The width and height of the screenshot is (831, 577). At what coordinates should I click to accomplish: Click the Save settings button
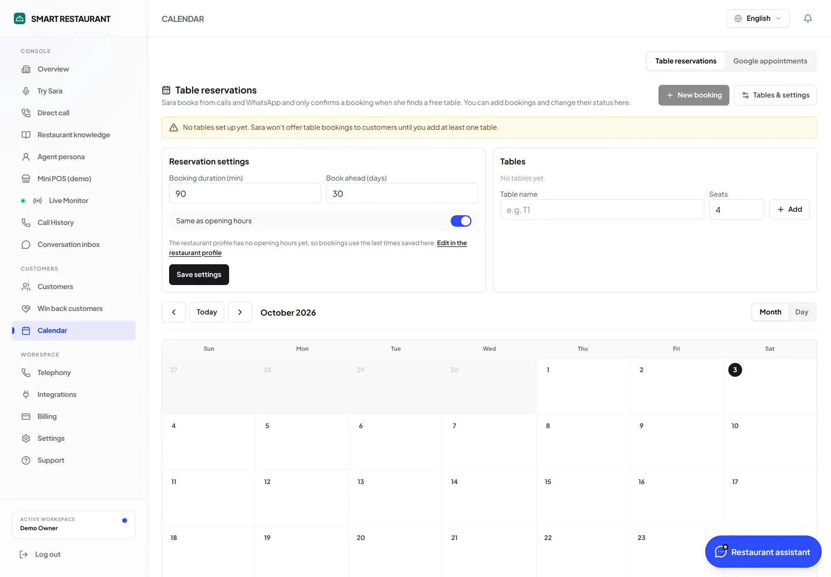(x=199, y=275)
